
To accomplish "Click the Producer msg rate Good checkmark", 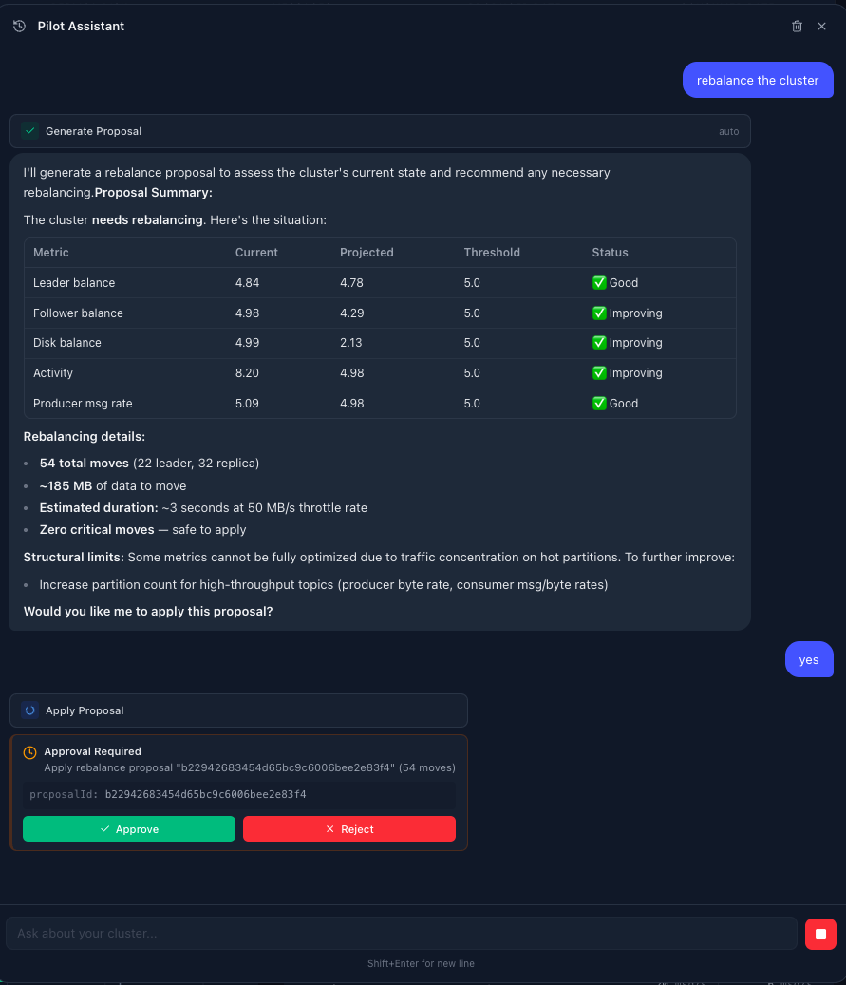I will pyautogui.click(x=599, y=404).
